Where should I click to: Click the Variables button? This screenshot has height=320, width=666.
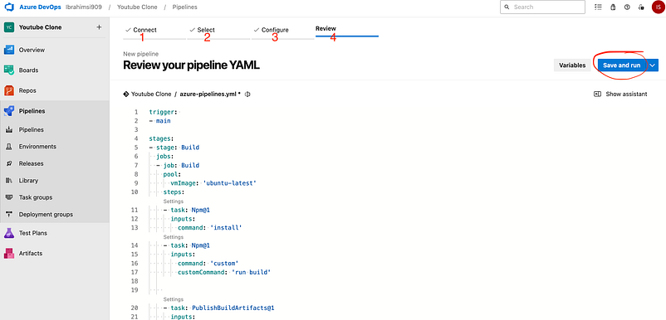[x=572, y=65]
